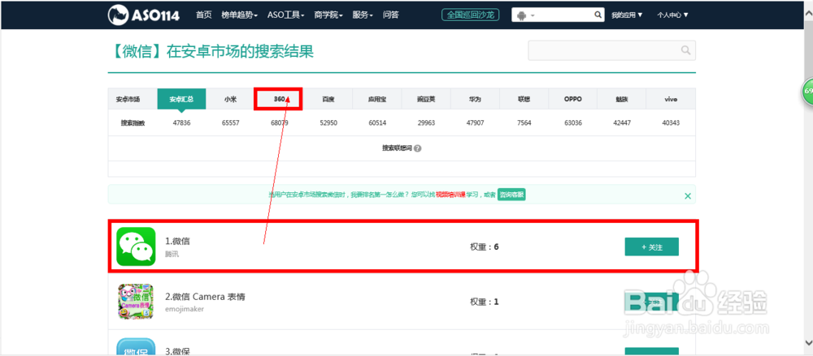813x356 pixels.
Task: Switch to the vivo market tab
Action: coord(671,99)
